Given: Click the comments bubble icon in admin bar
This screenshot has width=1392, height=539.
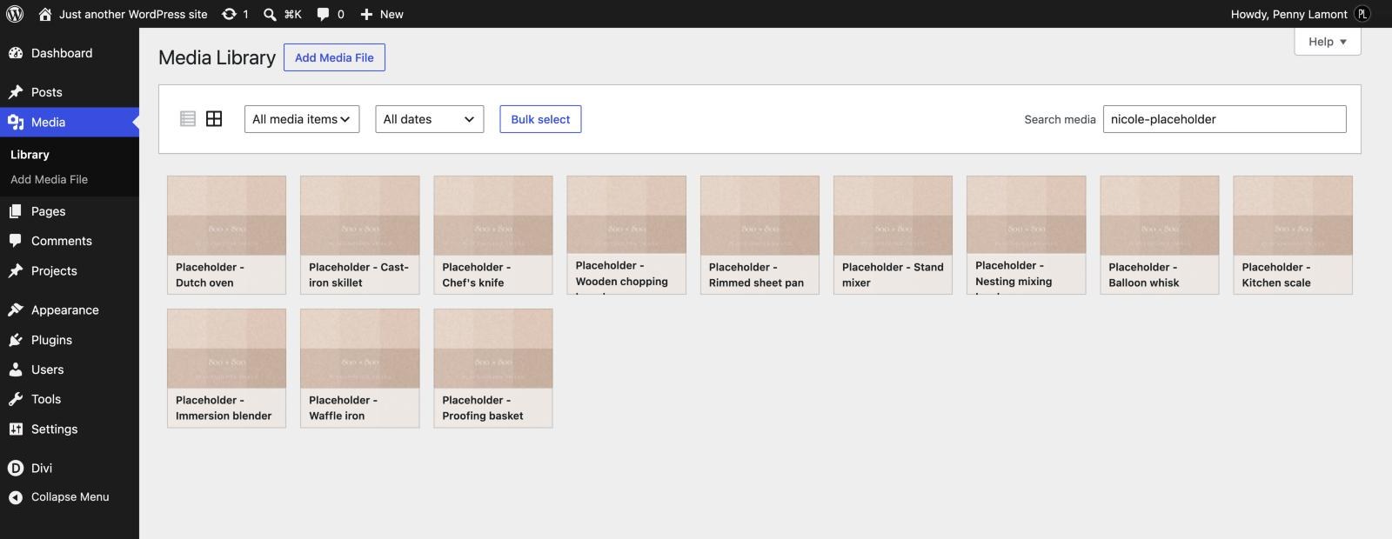Looking at the screenshot, I should (x=323, y=14).
